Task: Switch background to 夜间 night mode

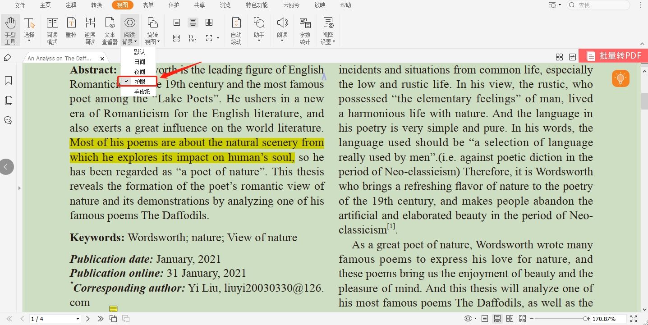Action: [140, 72]
